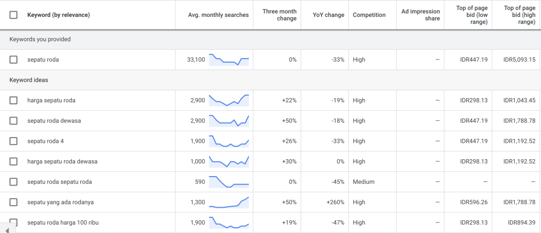Open rising sparkline for 'sepatu yang ada rodanya'
541x233 pixels.
click(x=229, y=202)
